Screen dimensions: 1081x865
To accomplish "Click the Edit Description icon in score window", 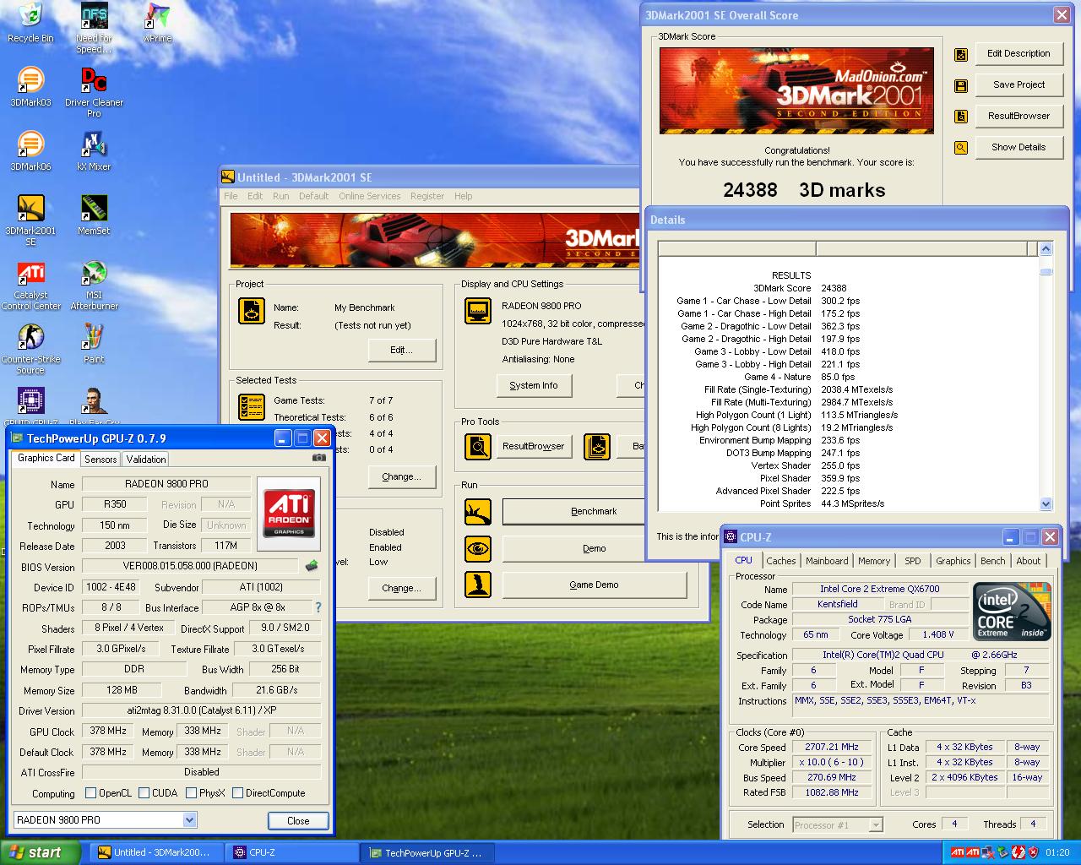I will [x=961, y=54].
